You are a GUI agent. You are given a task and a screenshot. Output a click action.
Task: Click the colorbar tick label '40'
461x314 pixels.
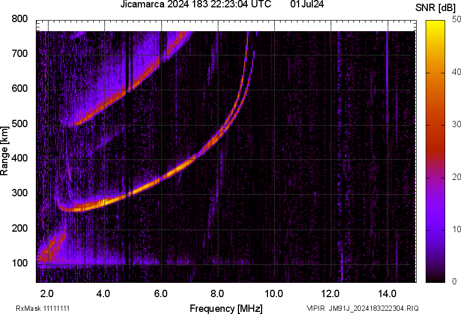pyautogui.click(x=456, y=72)
